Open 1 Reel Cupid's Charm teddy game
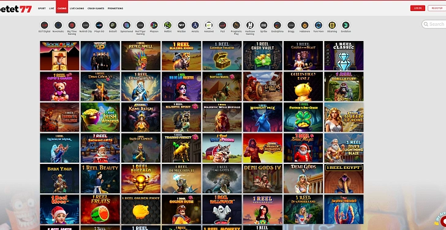The width and height of the screenshot is (446, 230). pyautogui.click(x=60, y=86)
